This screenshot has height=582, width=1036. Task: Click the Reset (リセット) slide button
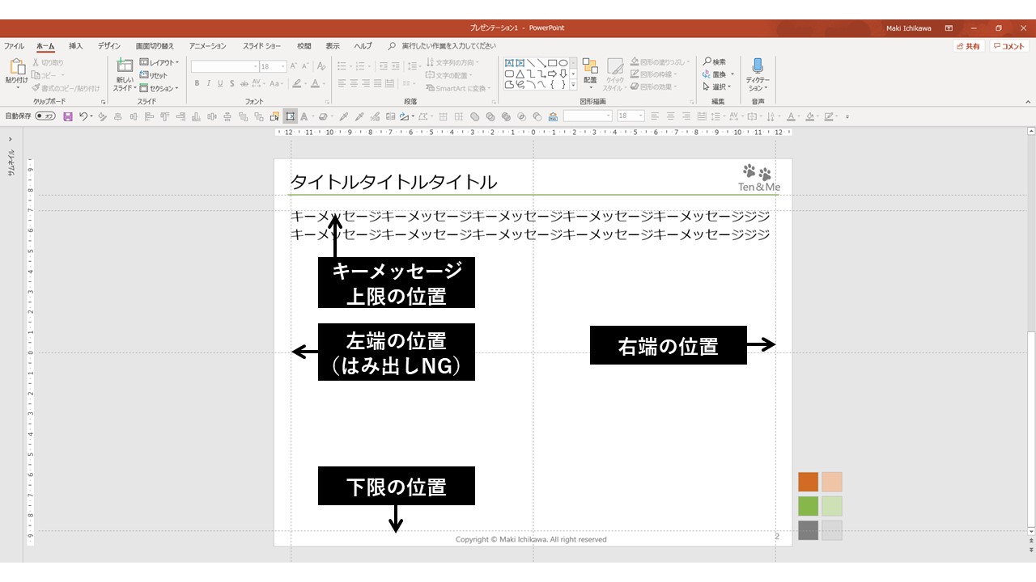pos(154,75)
